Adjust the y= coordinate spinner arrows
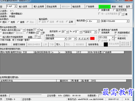This screenshot has height=101, width=136. tap(81, 32)
